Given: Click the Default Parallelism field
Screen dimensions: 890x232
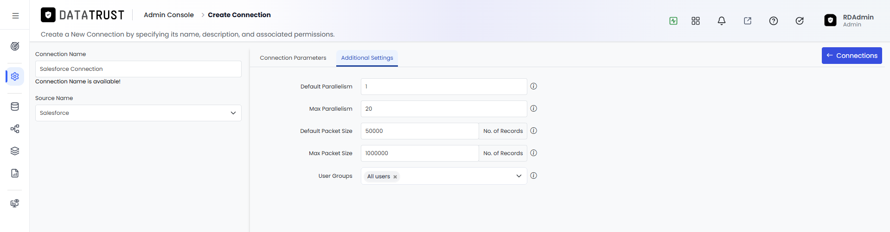Looking at the screenshot, I should coord(444,87).
